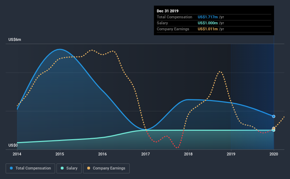Select the 2019 x-axis label
The width and height of the screenshot is (290, 179).
pyautogui.click(x=231, y=154)
